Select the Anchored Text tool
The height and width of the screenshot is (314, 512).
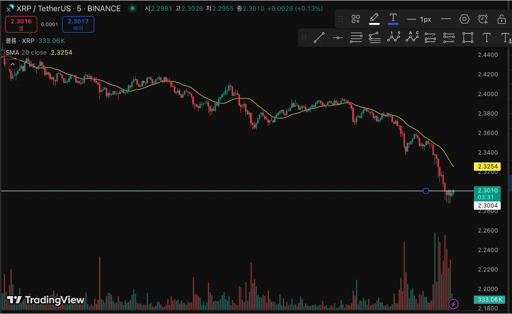506,38
